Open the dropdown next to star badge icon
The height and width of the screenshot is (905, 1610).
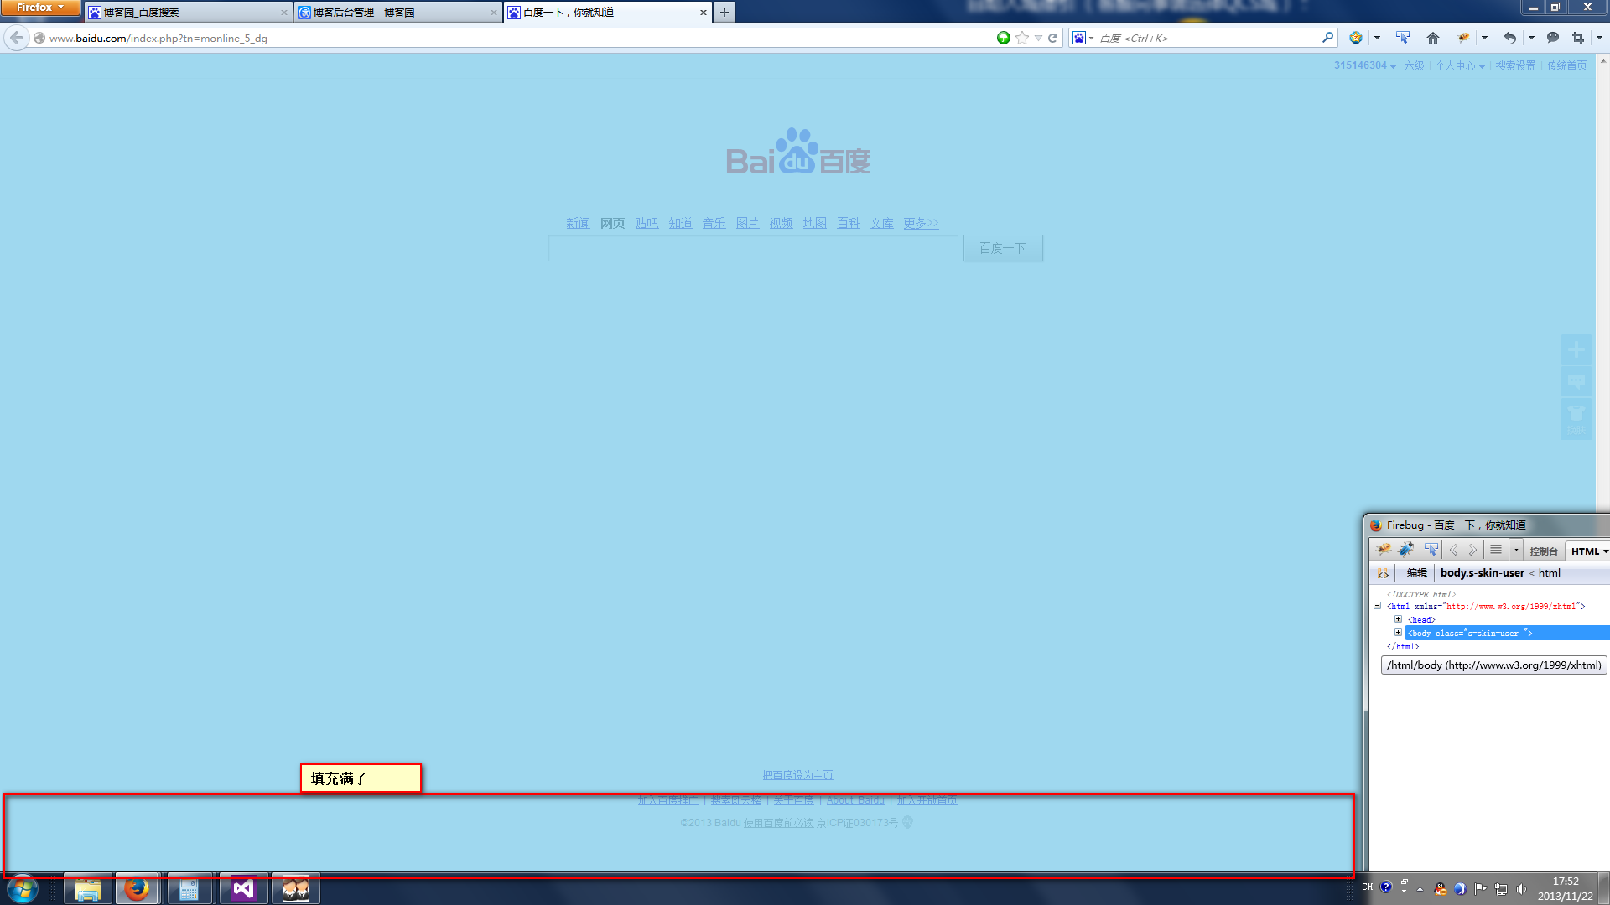[x=1377, y=38]
